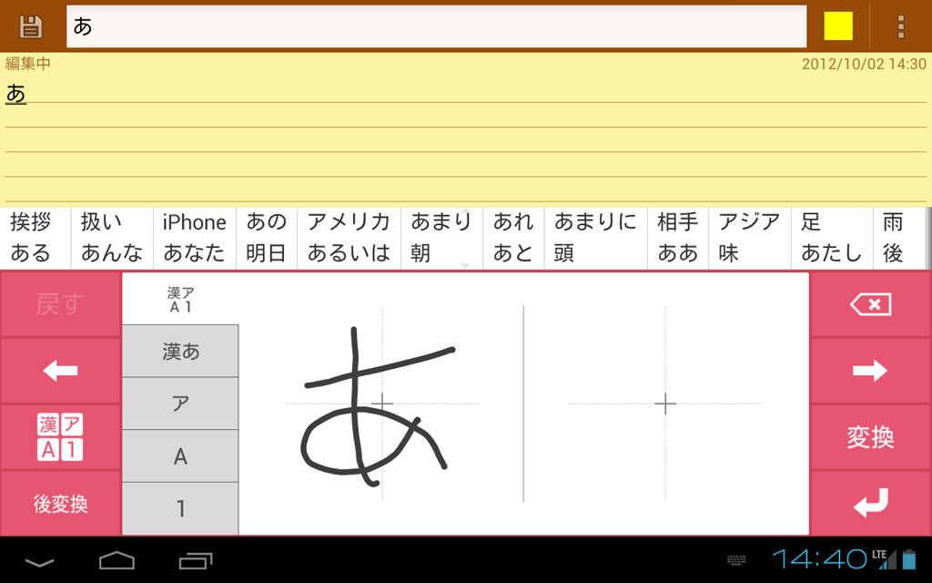Open recent apps from navigation bar

tap(196, 560)
